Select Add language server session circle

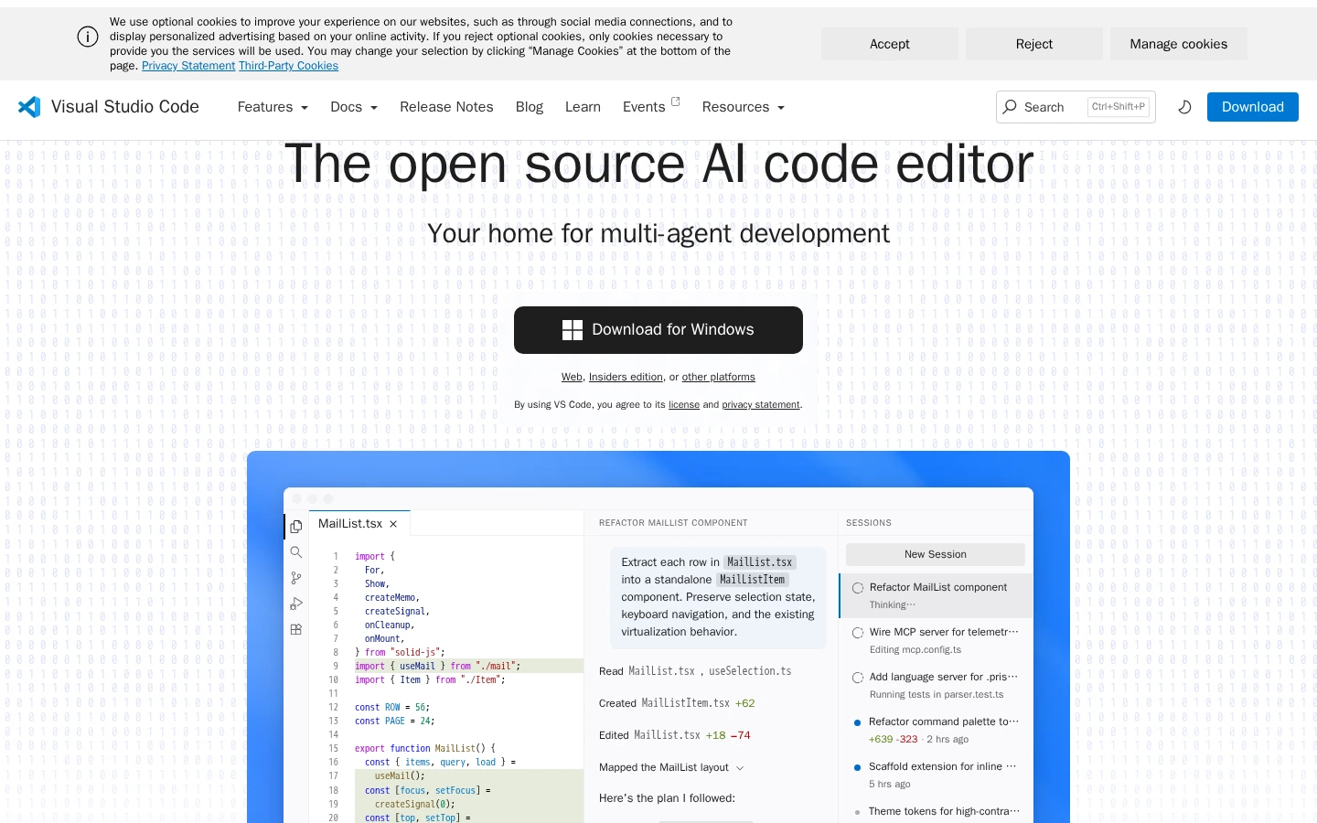coord(858,678)
